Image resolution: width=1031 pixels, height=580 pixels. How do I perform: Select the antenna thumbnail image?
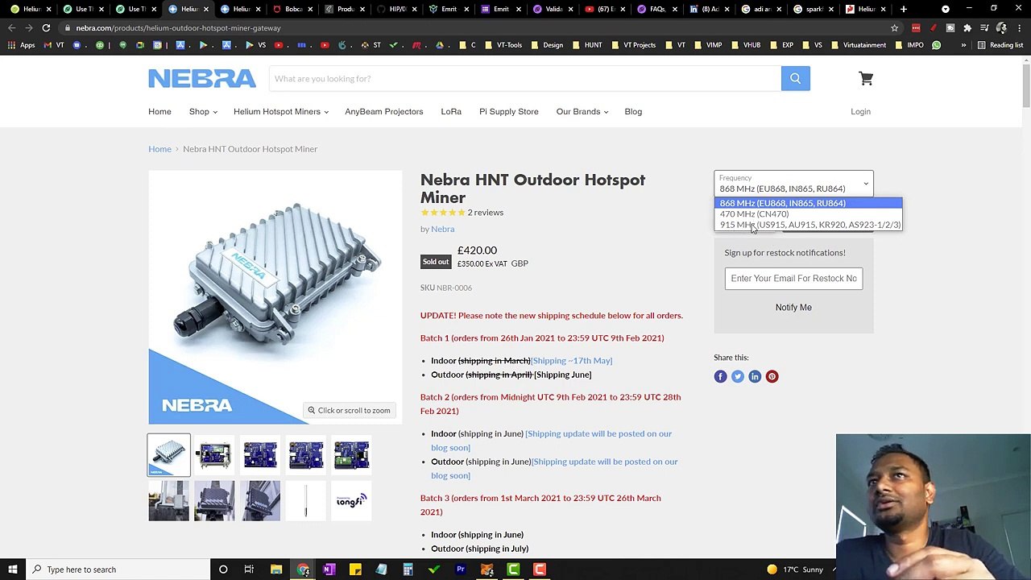point(306,500)
